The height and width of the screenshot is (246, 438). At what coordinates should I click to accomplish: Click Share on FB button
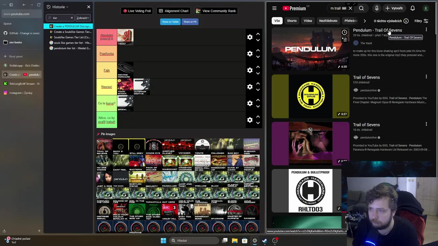(x=190, y=22)
